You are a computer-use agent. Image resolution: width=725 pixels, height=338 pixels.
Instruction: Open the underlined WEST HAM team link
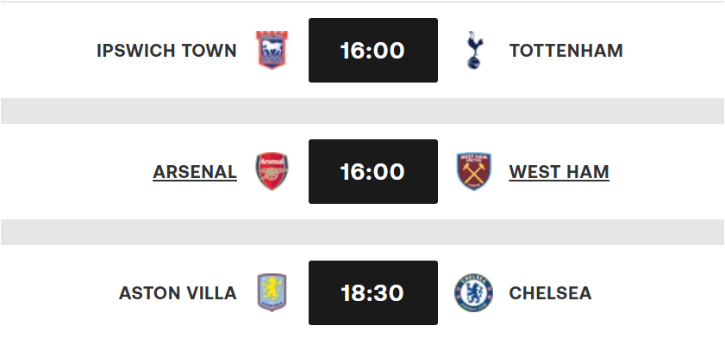click(559, 172)
